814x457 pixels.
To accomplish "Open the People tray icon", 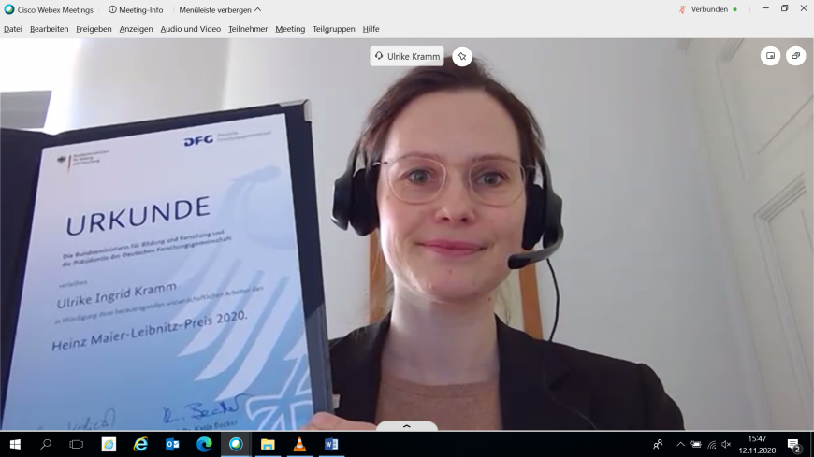I will tap(658, 445).
